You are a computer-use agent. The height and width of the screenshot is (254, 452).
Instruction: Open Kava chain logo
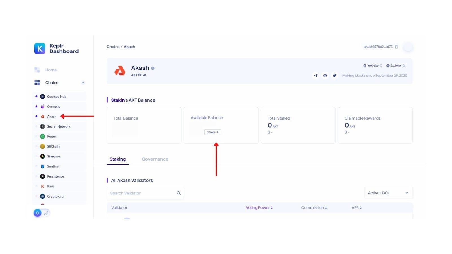point(42,186)
